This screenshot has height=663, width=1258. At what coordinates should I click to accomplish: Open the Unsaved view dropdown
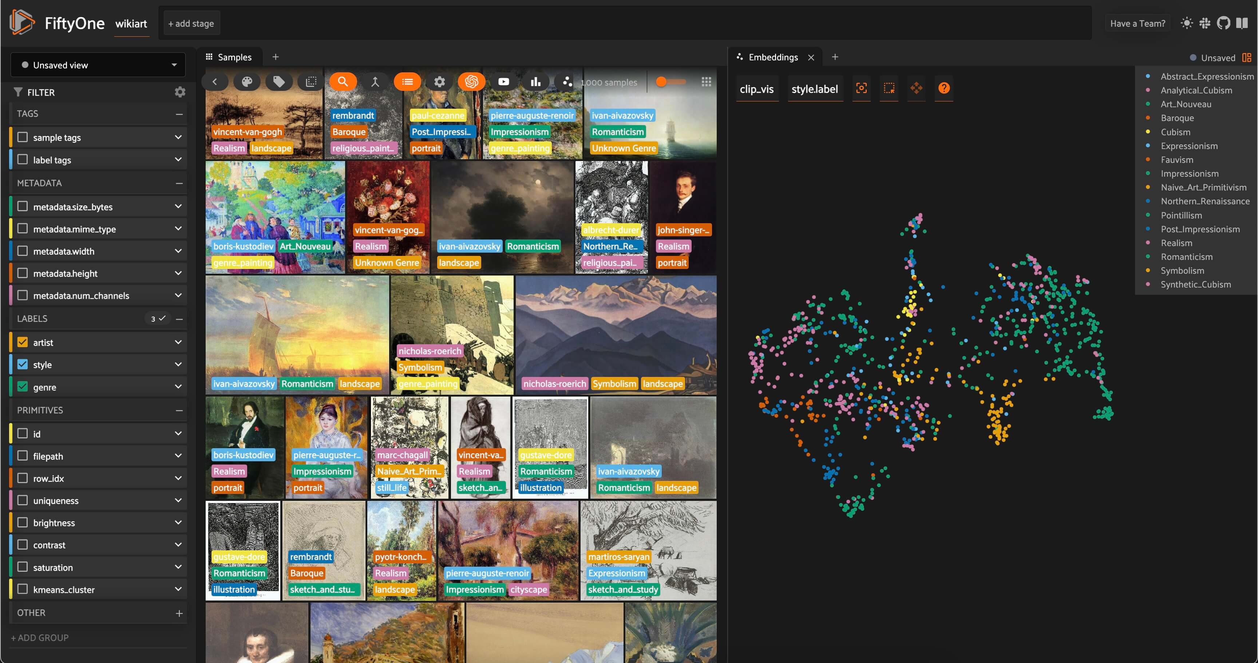tap(98, 65)
